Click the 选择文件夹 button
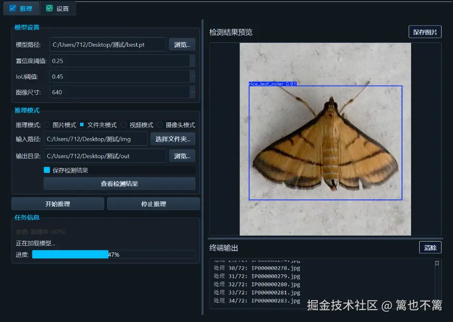 pos(173,139)
